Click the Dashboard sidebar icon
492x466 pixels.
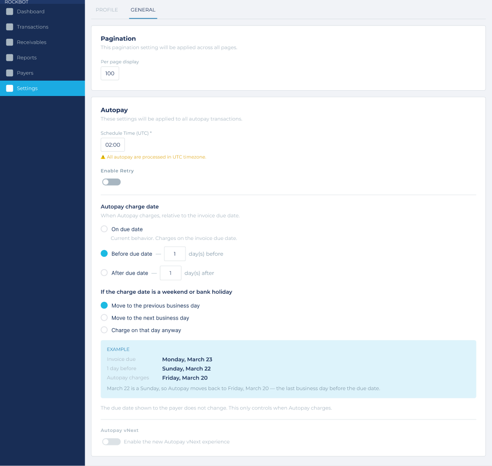pyautogui.click(x=10, y=12)
